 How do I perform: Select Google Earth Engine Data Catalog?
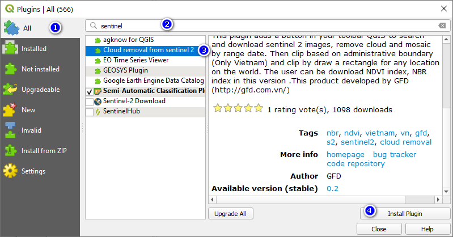(x=145, y=81)
